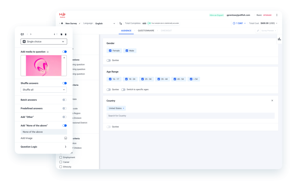
Task: Disable the Shuffle answers toggle
Action: tap(65, 83)
